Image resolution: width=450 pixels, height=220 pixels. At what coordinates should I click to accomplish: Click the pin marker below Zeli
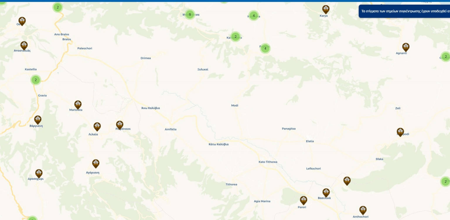(400, 132)
